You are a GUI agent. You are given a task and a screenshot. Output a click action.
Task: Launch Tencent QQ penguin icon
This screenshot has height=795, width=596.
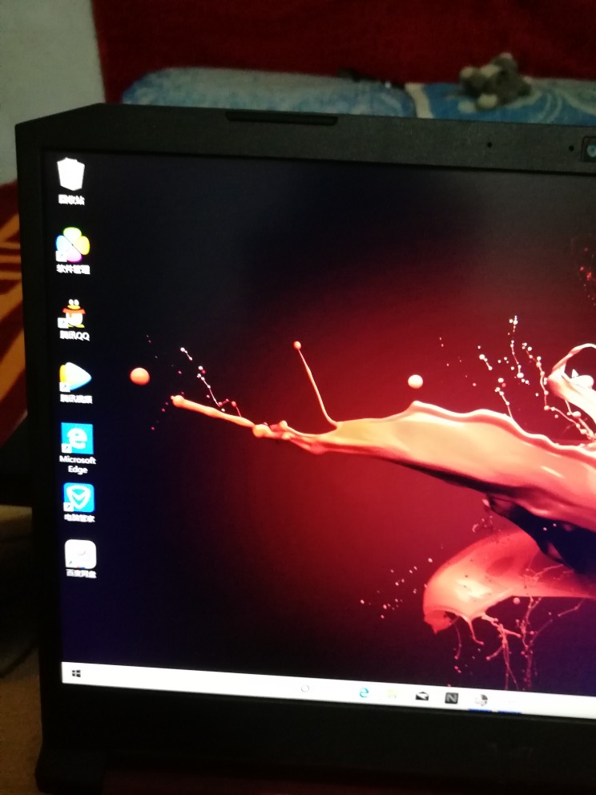click(74, 313)
